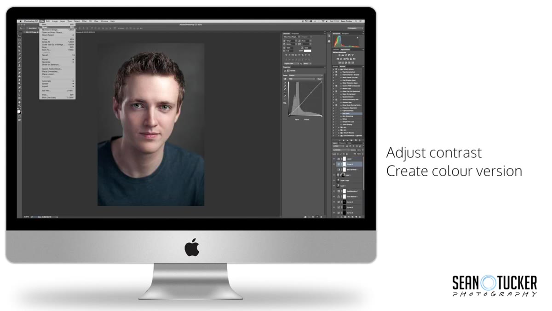Click the Layers panel Opacity field
The width and height of the screenshot is (552, 311).
pos(359,150)
